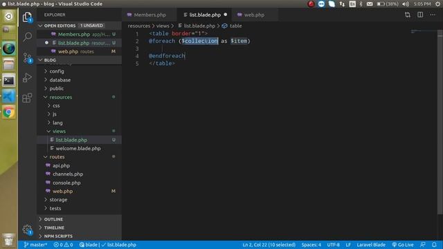Click the errors and warnings status indicator
Screen dimensions: 443x249
click(x=63, y=245)
